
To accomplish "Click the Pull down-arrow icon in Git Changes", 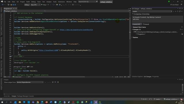I will tap(176, 12).
